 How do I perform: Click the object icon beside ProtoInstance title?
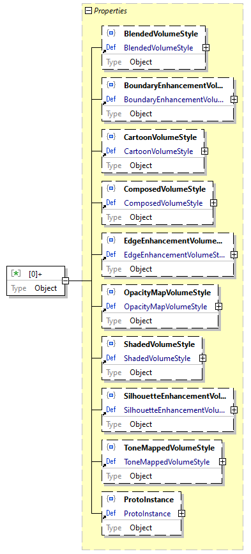111,499
